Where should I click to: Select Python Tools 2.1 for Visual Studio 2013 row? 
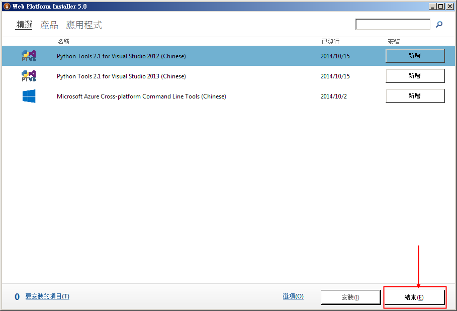click(x=228, y=76)
